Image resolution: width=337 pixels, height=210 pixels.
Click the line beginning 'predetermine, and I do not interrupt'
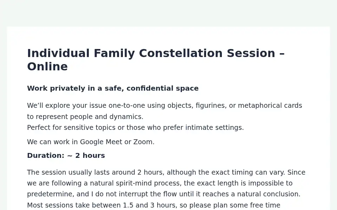(x=164, y=194)
